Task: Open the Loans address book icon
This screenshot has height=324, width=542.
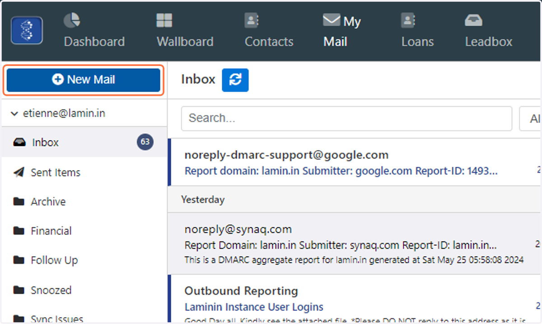Action: 408,20
